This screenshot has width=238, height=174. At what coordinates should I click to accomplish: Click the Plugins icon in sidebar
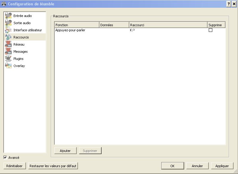click(x=8, y=58)
